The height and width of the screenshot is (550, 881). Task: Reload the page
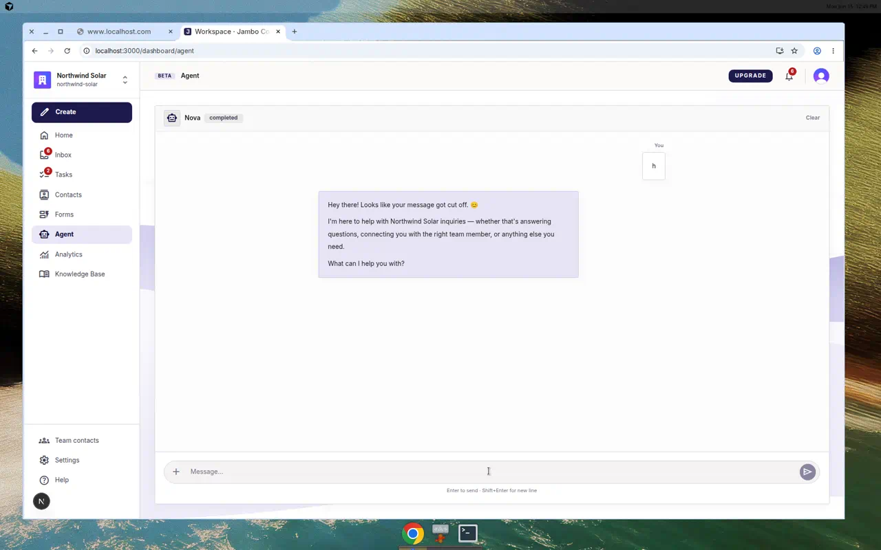coord(67,51)
